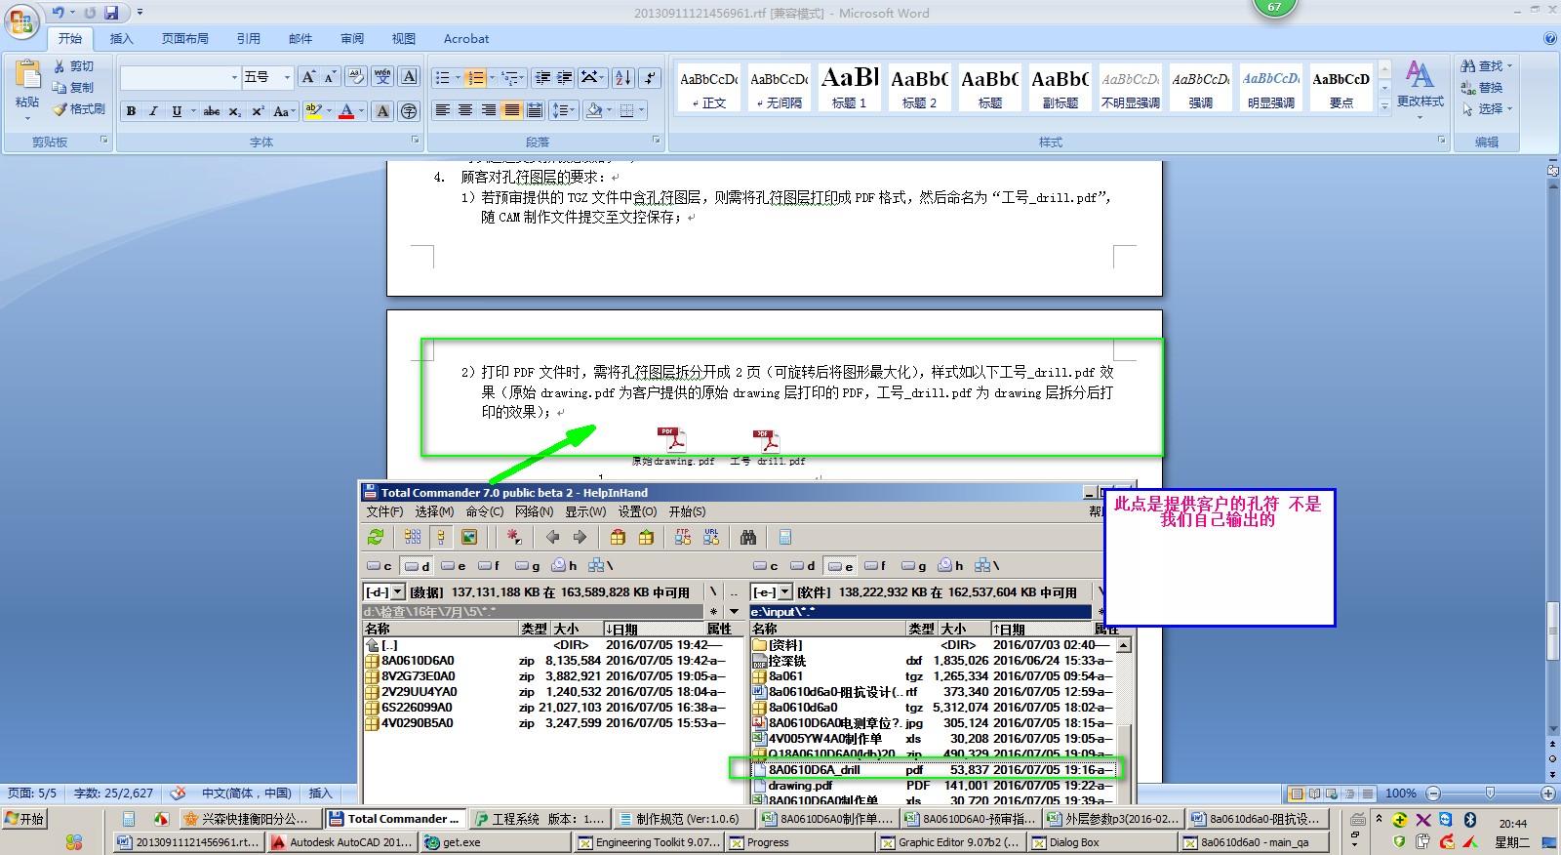Click the 选择 button in editing group
Viewport: 1561px width, 855px height.
click(x=1486, y=108)
